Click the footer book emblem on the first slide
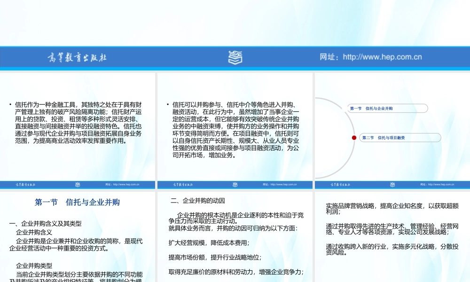Image resolution: width=470 pixels, height=282 pixels. click(78, 185)
